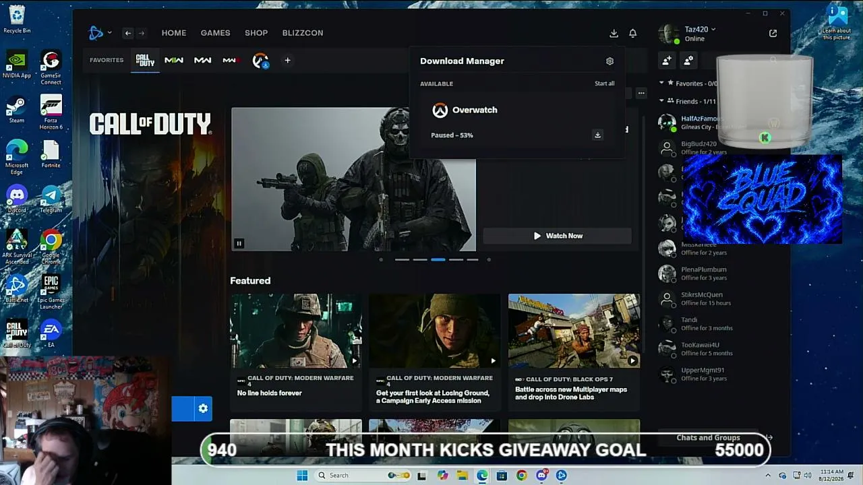
Task: Select the green MWII favorites icon
Action: click(174, 61)
